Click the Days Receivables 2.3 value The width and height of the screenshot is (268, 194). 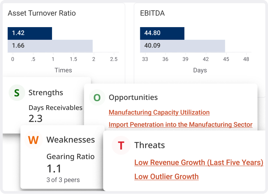[x=35, y=119]
